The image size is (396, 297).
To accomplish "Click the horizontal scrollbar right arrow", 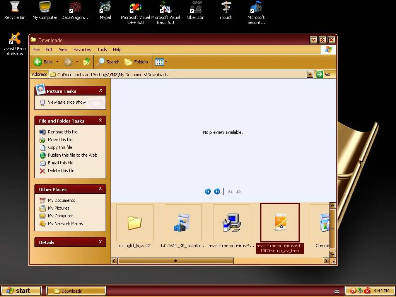I will click(x=326, y=261).
